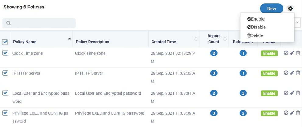Click into the policy search field
The width and height of the screenshot is (302, 127).
click(39, 23)
